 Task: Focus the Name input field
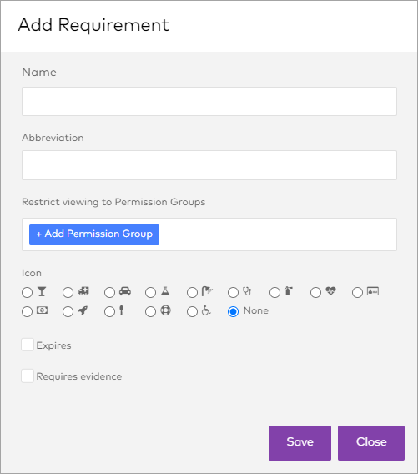coord(209,101)
